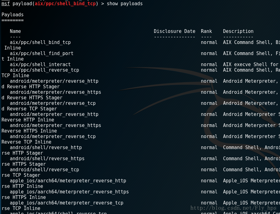Screen dimensions: 280x214
Task: Select android/meterpreter/reverse_https payload name
Action: coord(55,92)
